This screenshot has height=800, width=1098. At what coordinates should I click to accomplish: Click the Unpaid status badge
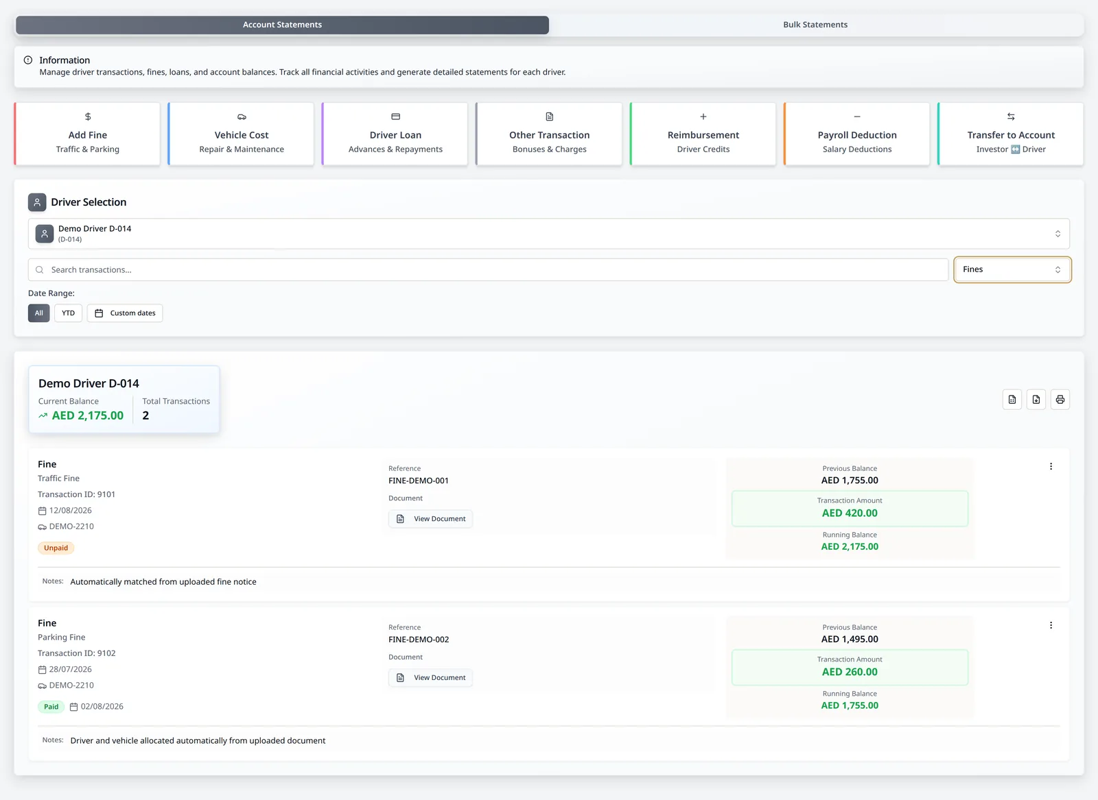coord(56,548)
